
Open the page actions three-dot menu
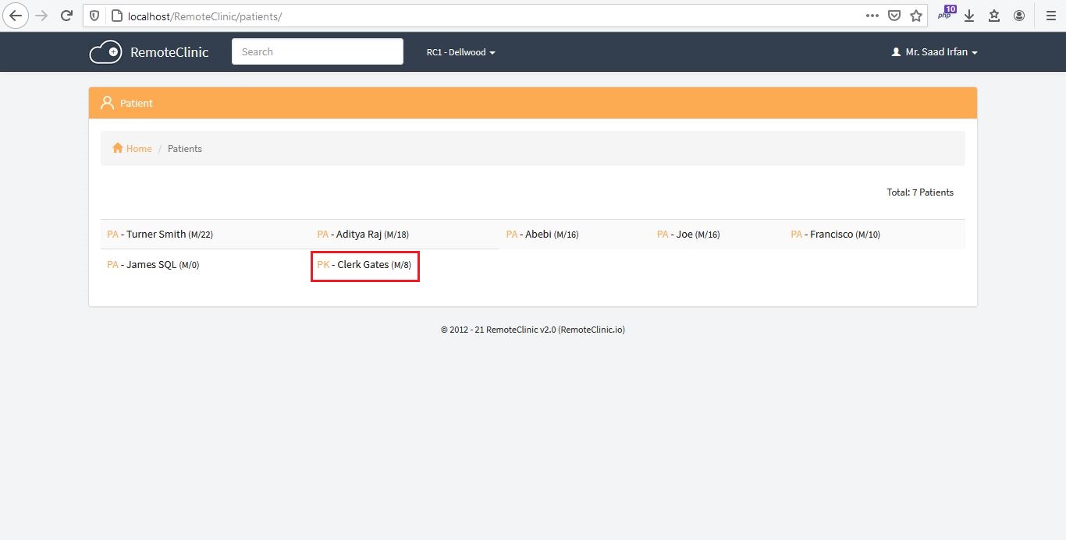(x=872, y=16)
